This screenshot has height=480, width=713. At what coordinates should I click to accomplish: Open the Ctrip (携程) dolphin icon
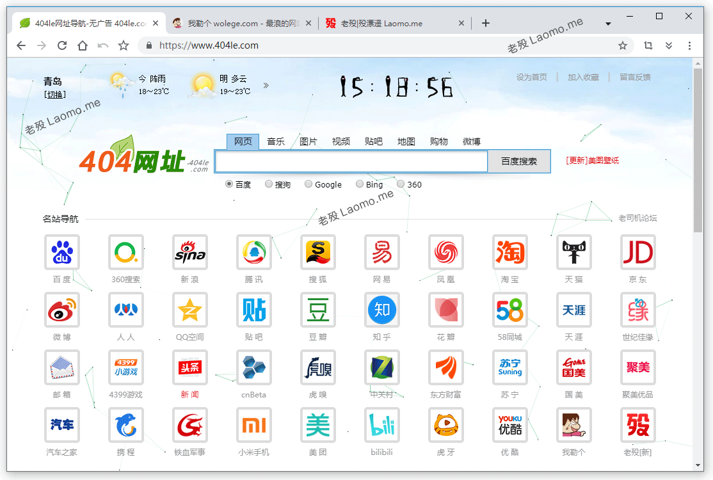point(126,426)
